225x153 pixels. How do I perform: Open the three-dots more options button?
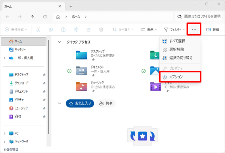[194, 30]
